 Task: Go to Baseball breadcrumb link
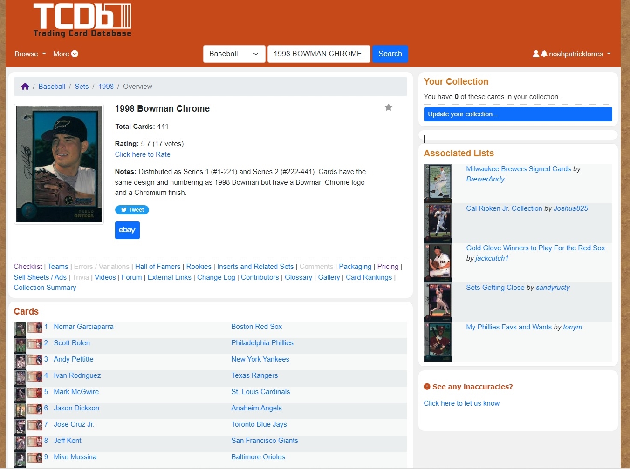tap(52, 87)
